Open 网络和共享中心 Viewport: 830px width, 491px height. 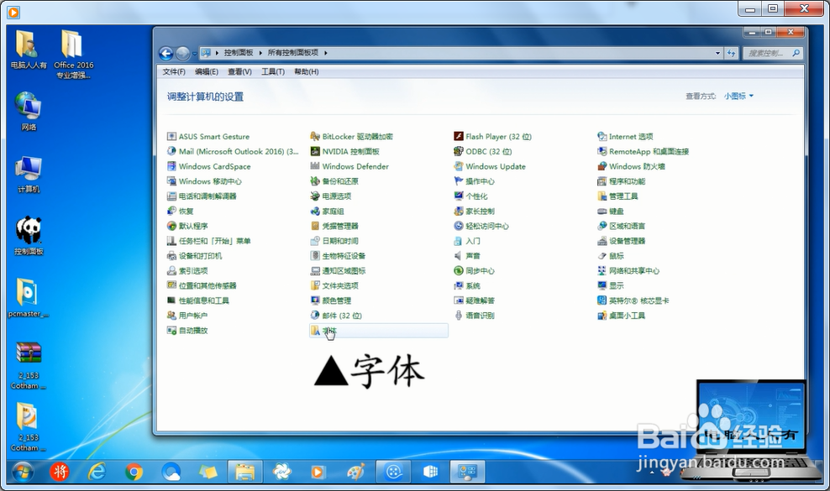pyautogui.click(x=628, y=271)
